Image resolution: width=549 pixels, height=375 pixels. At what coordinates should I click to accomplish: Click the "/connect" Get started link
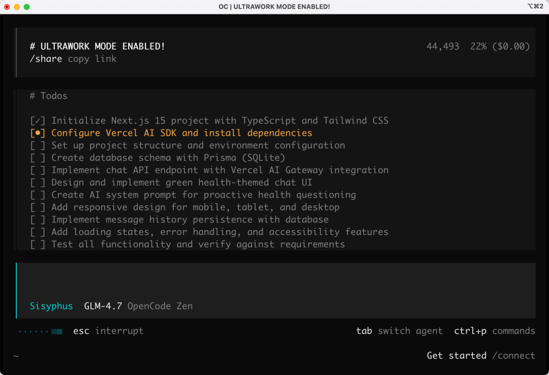(x=514, y=356)
